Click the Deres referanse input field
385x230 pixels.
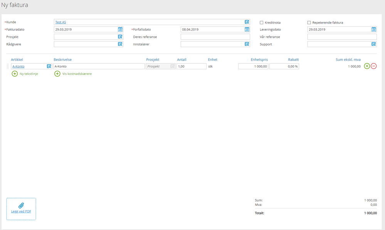[215, 37]
